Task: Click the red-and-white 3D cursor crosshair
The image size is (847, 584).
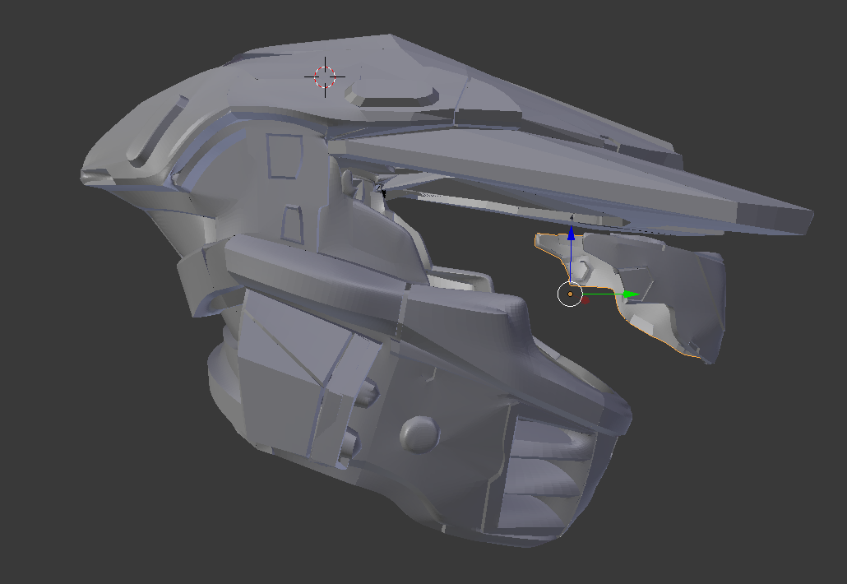Action: [325, 76]
